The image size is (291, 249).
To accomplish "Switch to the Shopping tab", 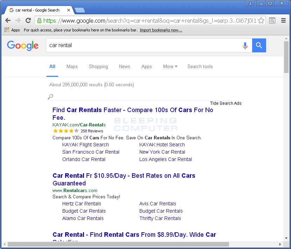I will point(98,66).
